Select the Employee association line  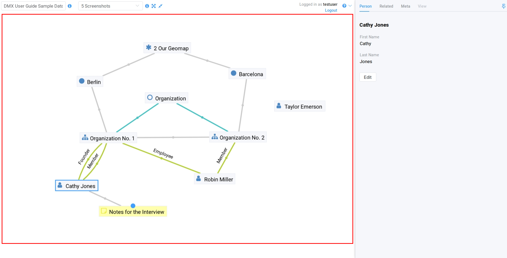pos(162,158)
